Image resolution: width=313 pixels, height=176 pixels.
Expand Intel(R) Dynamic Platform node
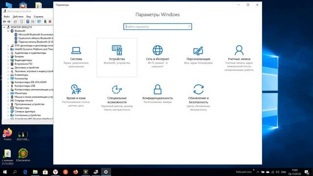tap(8, 49)
